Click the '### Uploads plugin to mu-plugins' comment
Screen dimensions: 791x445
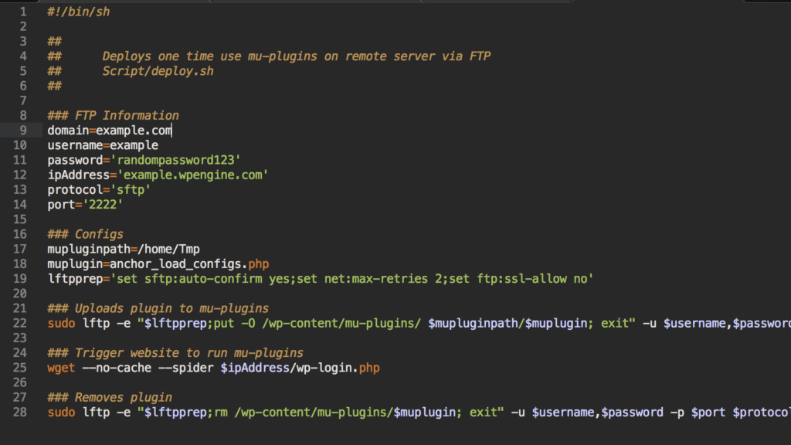158,308
